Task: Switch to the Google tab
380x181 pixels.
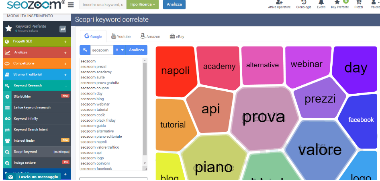Action: tap(93, 36)
